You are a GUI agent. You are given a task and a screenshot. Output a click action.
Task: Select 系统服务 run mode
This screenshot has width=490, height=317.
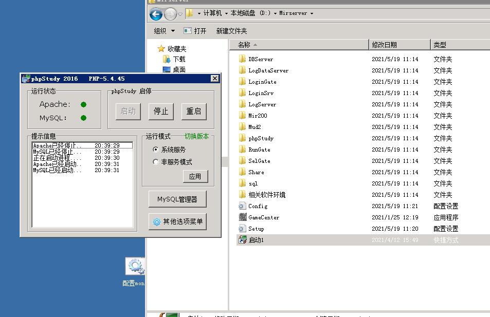tap(156, 150)
